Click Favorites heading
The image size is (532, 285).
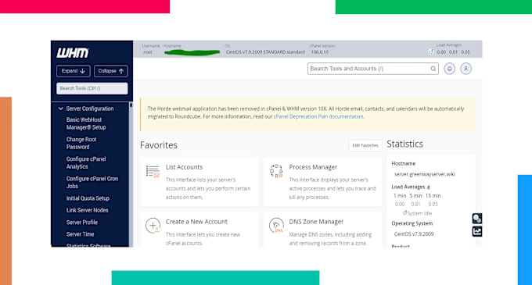click(x=159, y=145)
